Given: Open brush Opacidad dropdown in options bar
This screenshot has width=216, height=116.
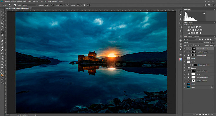Looking at the screenshot, I should coord(49,5).
